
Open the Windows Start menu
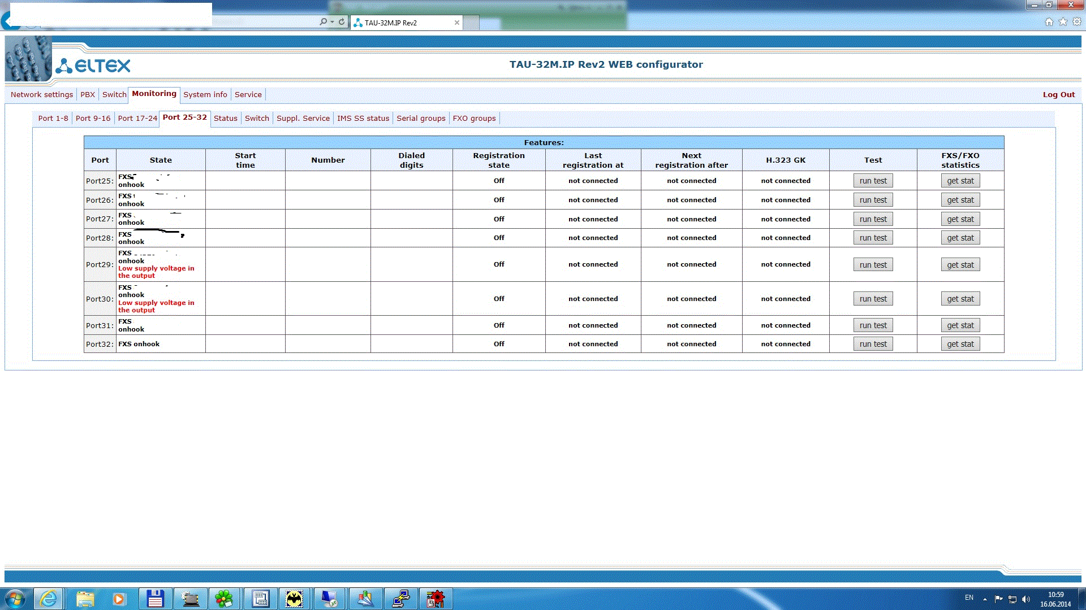[15, 599]
